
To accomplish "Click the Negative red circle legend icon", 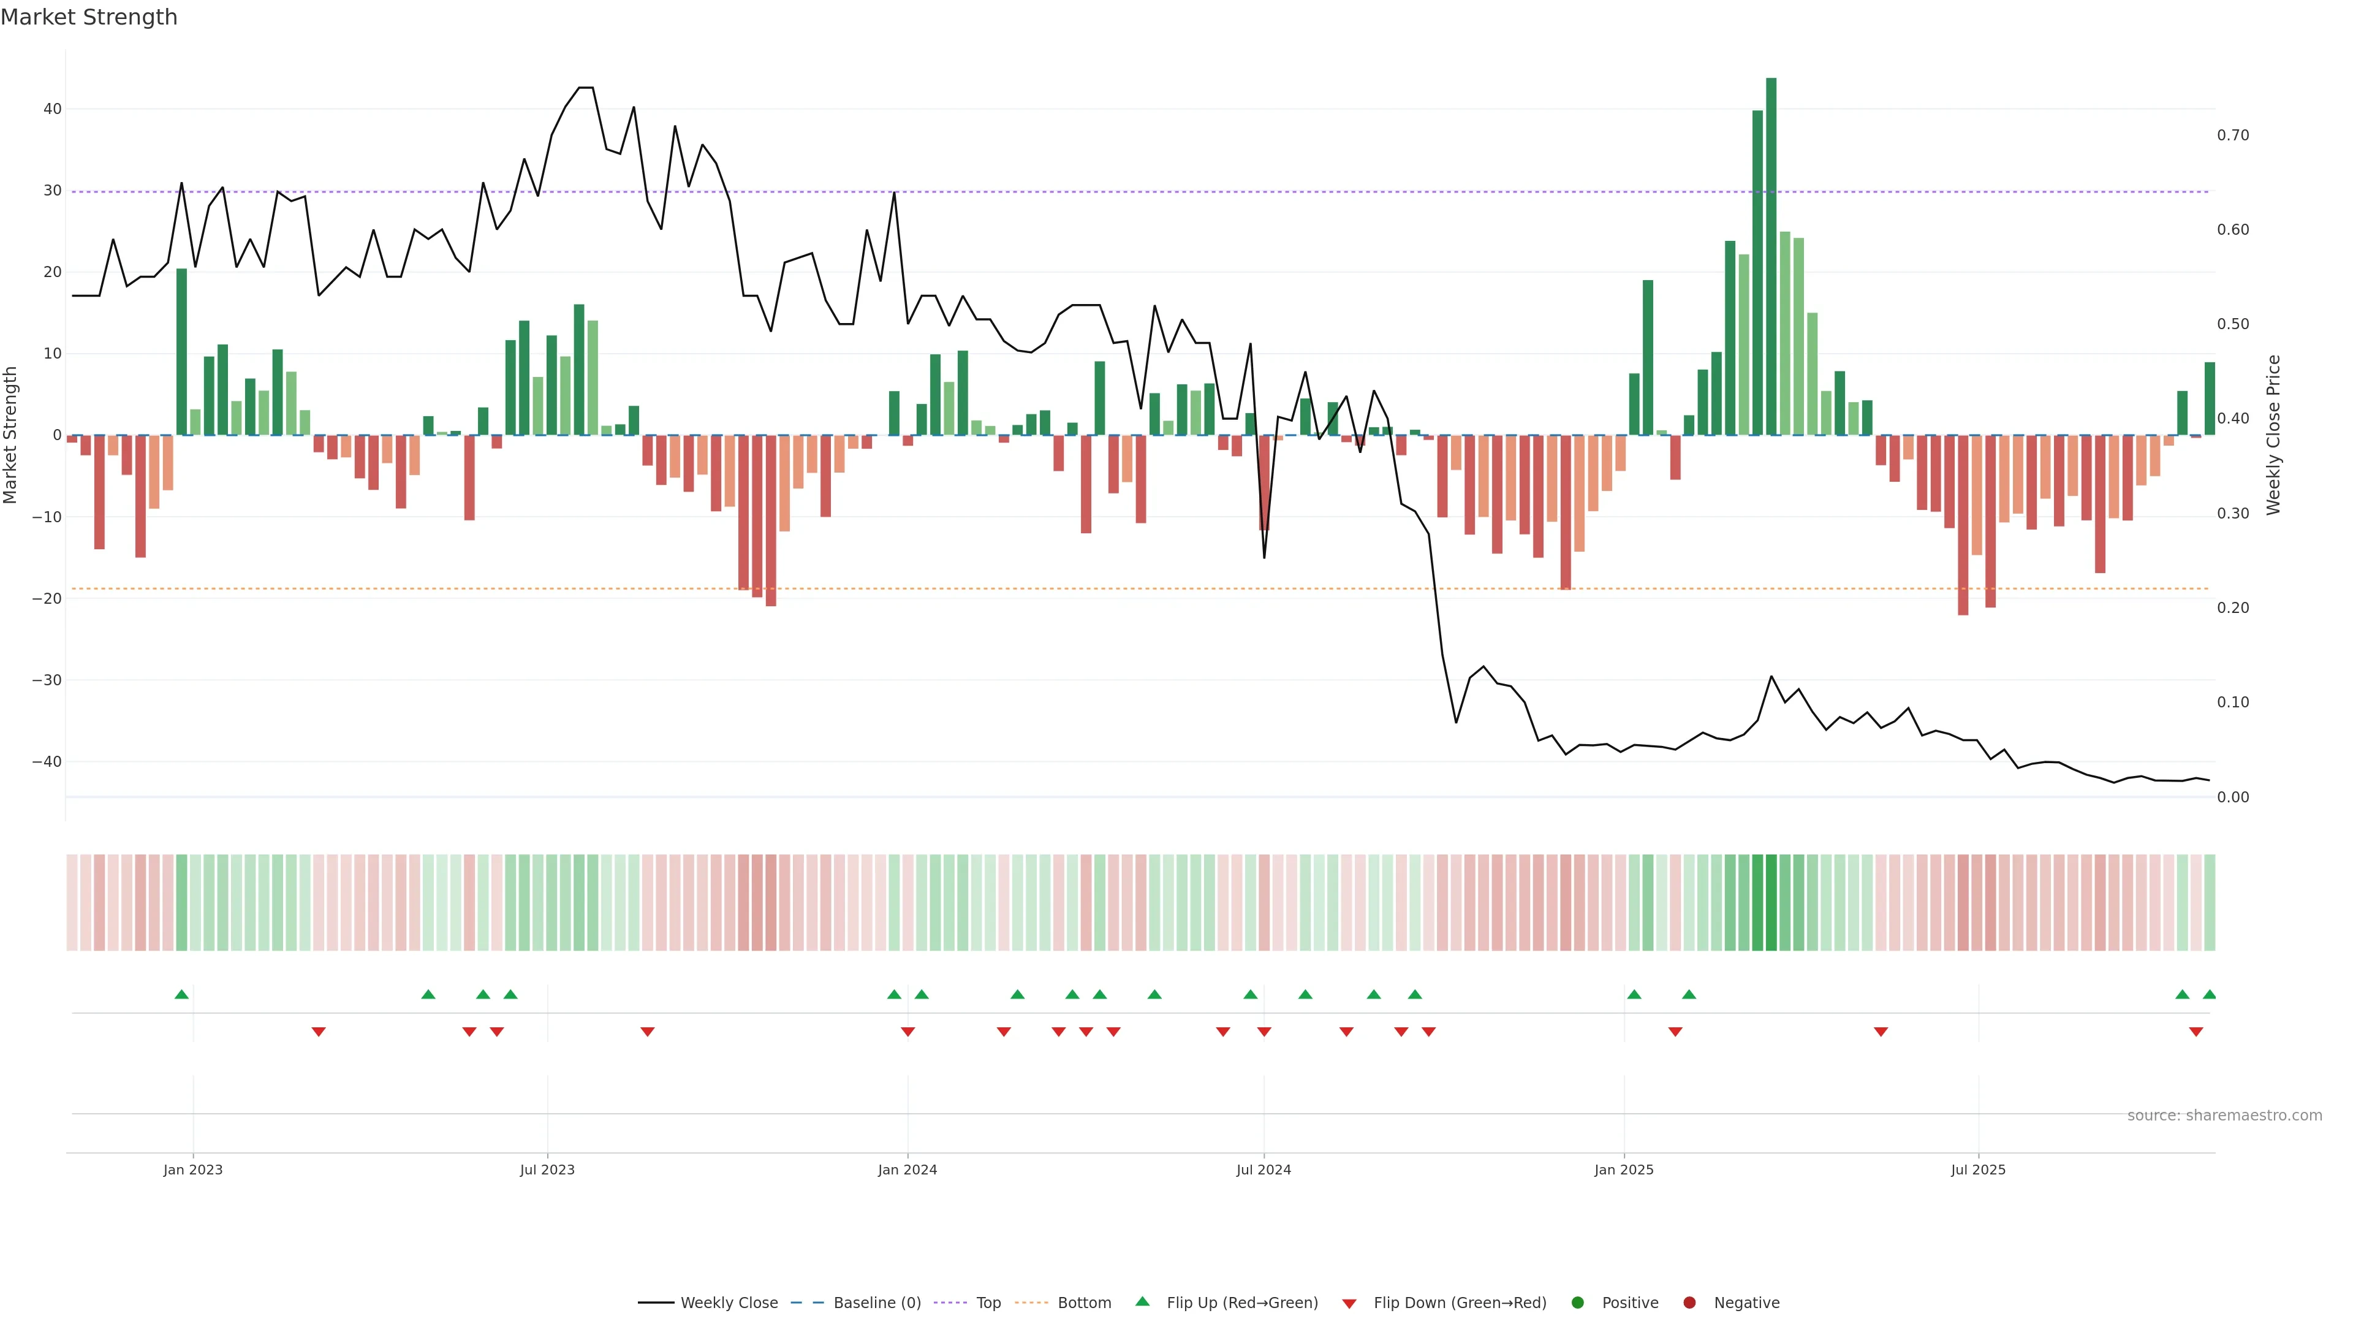I will click(1689, 1302).
